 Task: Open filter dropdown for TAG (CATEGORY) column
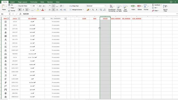(66, 19)
